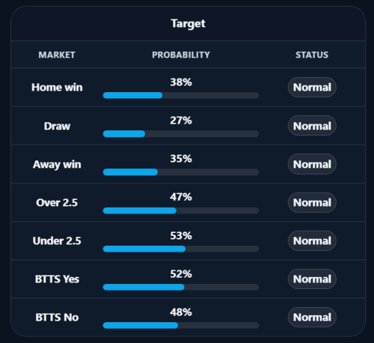The height and width of the screenshot is (343, 374).
Task: Click the Over 2.5 47% progress bar
Action: point(181,210)
